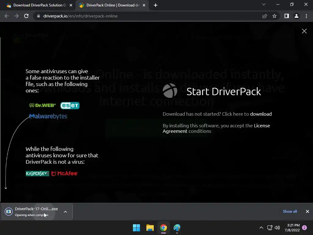This screenshot has height=235, width=313.
Task: Open volume control in tray
Action: pos(277,228)
